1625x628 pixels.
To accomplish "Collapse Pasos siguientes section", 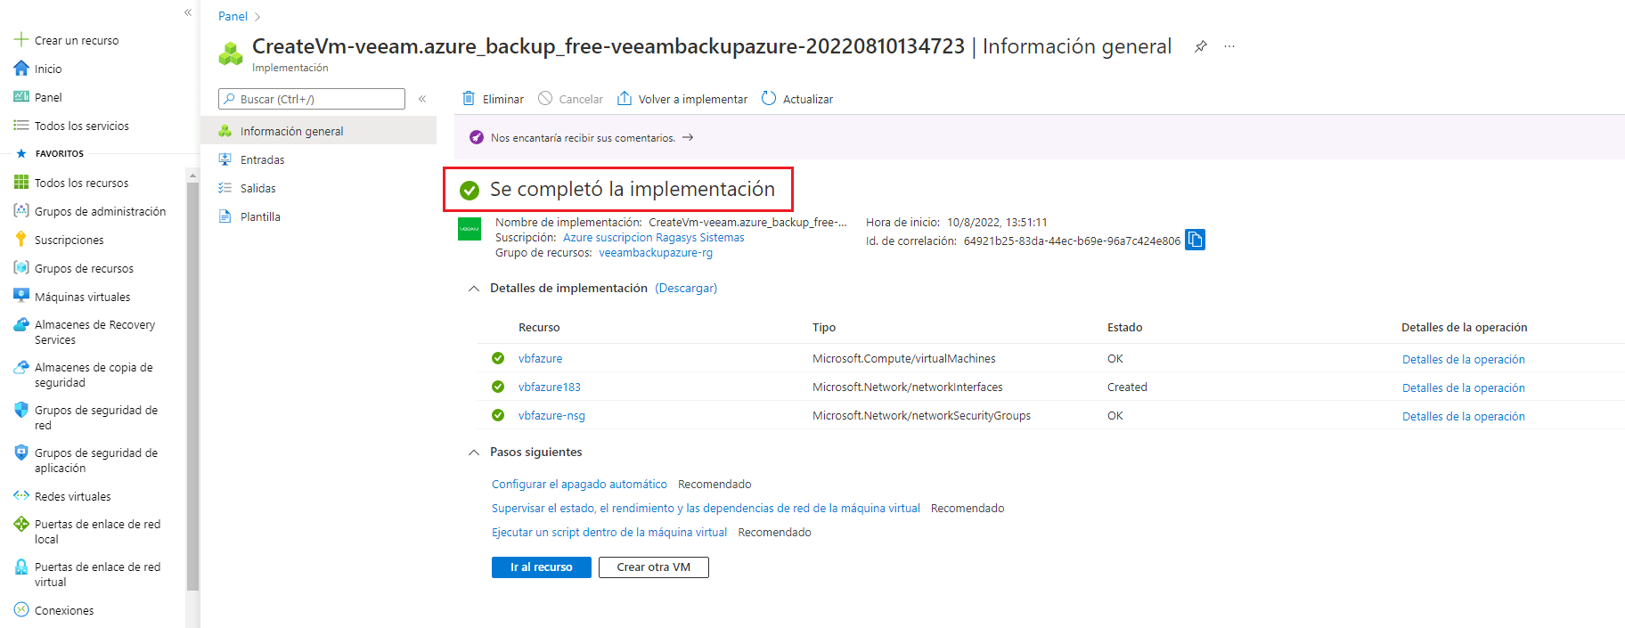I will click(474, 453).
